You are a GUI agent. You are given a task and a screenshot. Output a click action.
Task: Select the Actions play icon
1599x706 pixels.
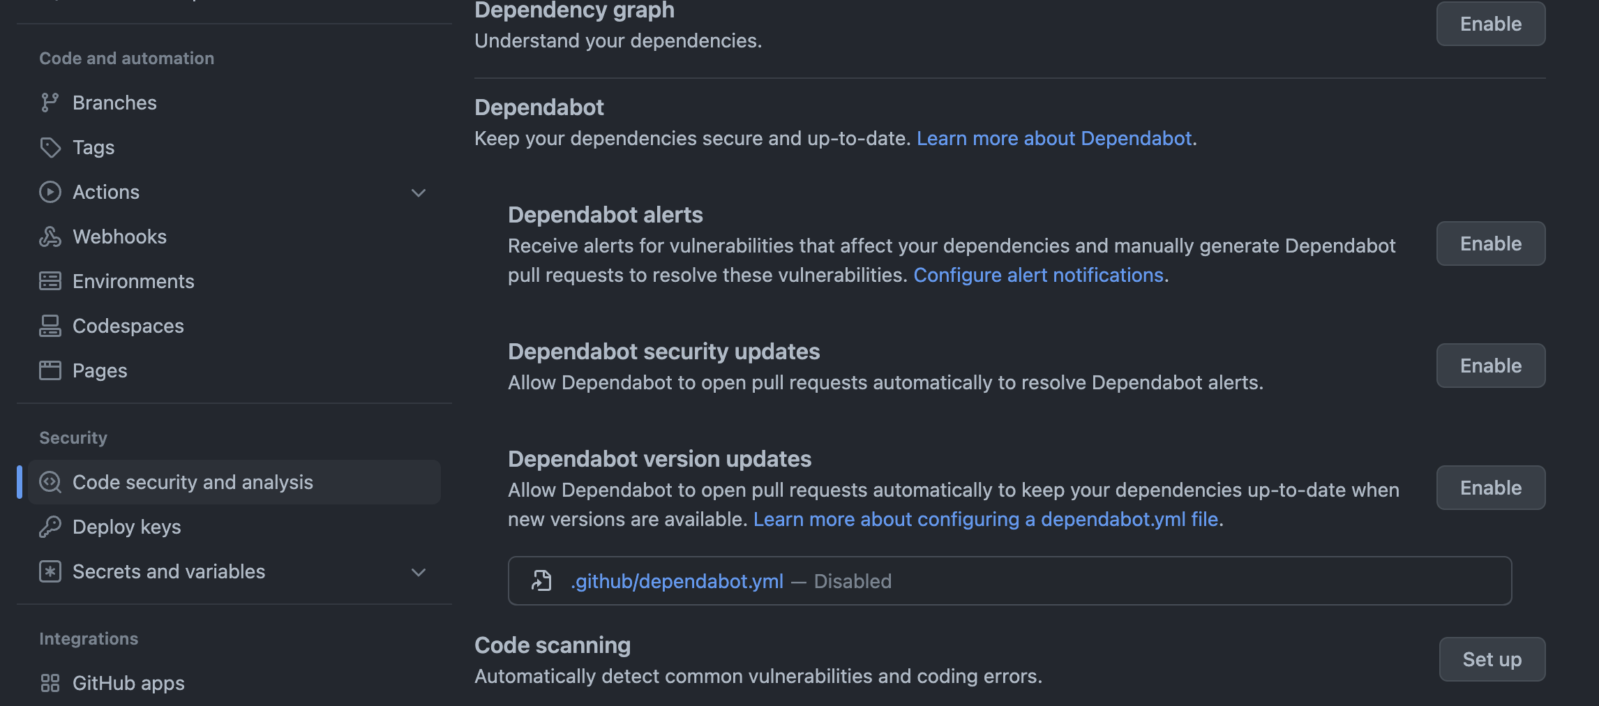50,192
